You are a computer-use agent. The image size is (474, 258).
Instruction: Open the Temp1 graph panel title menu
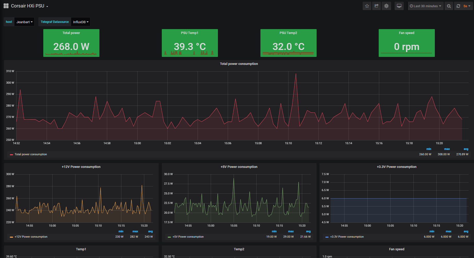[x=81, y=249]
